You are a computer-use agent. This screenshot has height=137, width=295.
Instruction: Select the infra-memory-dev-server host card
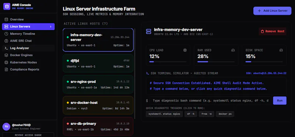coord(98,40)
